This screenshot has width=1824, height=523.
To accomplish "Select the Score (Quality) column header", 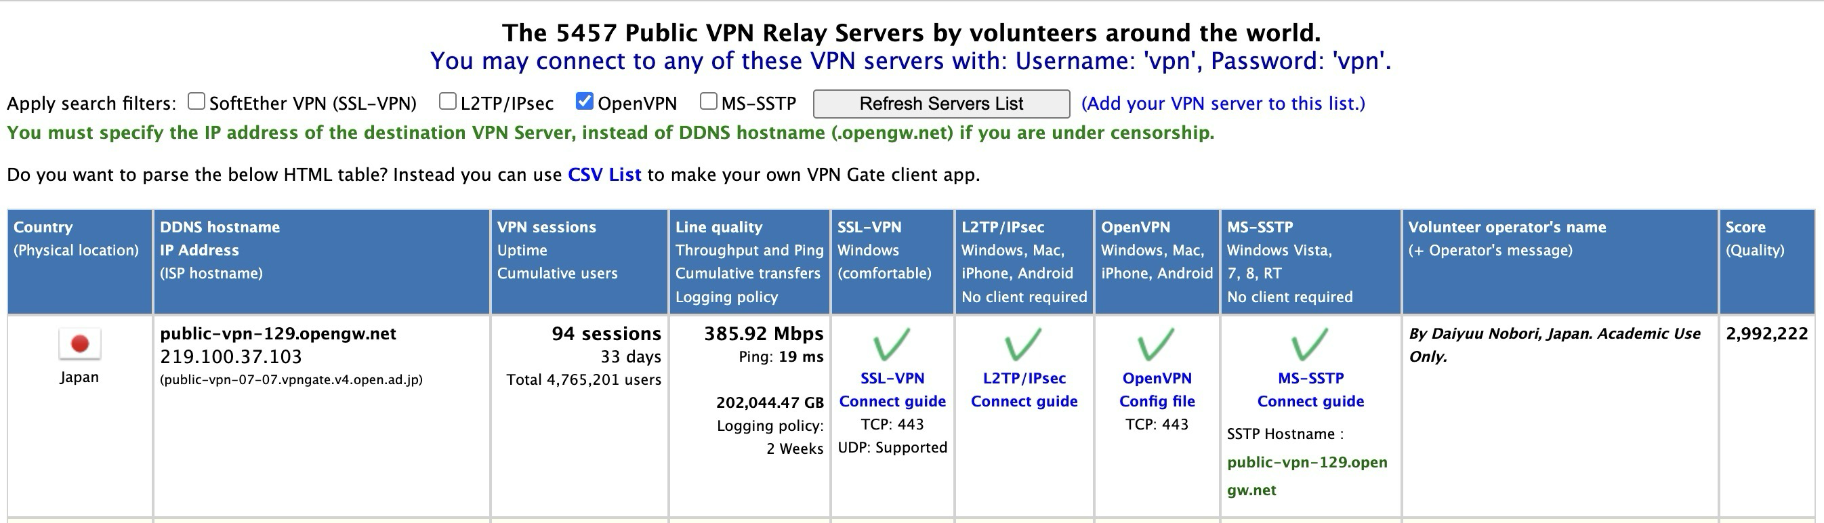I will (x=1766, y=262).
